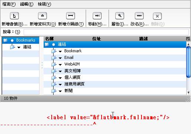The image size is (191, 134).
Task: Open the 編輯(E) menu
Action: coord(27,4)
